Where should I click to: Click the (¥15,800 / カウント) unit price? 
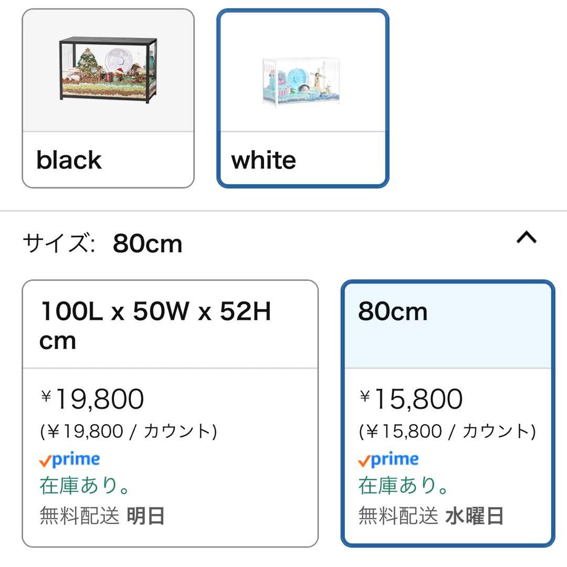[447, 432]
